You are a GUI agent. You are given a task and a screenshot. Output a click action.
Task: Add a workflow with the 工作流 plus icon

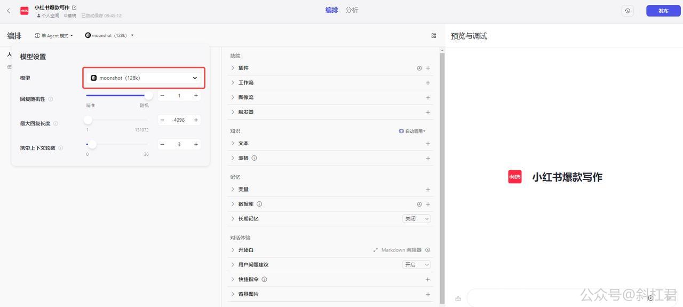[x=428, y=83]
